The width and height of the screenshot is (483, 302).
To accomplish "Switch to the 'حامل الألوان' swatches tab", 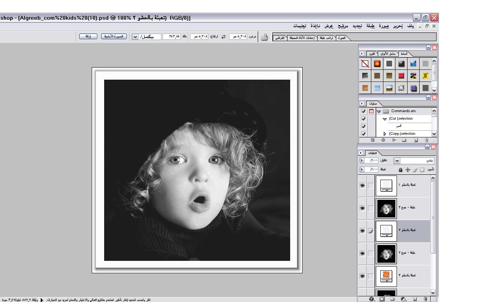I will (388, 54).
